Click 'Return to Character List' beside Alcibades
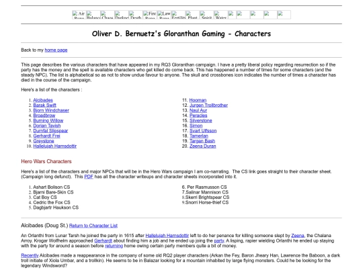 (93, 226)
